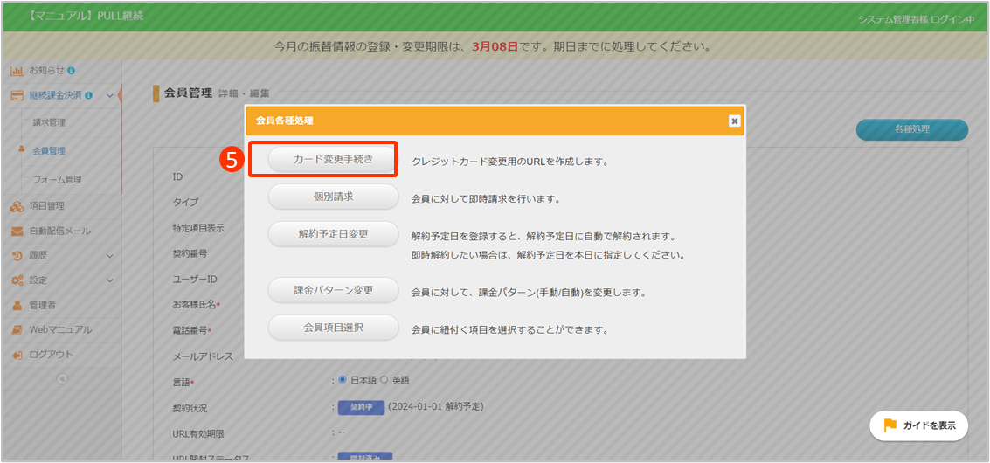Open 請求管理 in the sidebar

pos(49,122)
